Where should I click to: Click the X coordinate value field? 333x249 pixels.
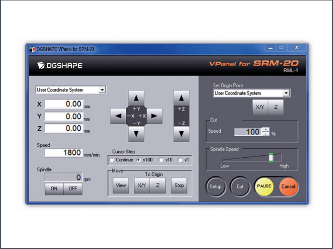pos(64,104)
